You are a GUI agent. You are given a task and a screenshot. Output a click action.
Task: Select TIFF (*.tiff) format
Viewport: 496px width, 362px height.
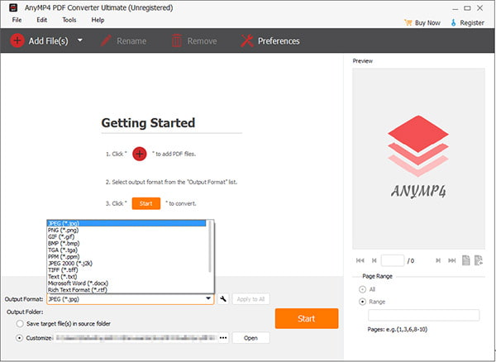(x=126, y=269)
